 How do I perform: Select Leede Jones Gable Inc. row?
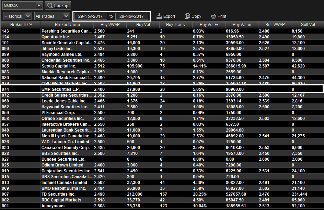pyautogui.click(x=162, y=101)
